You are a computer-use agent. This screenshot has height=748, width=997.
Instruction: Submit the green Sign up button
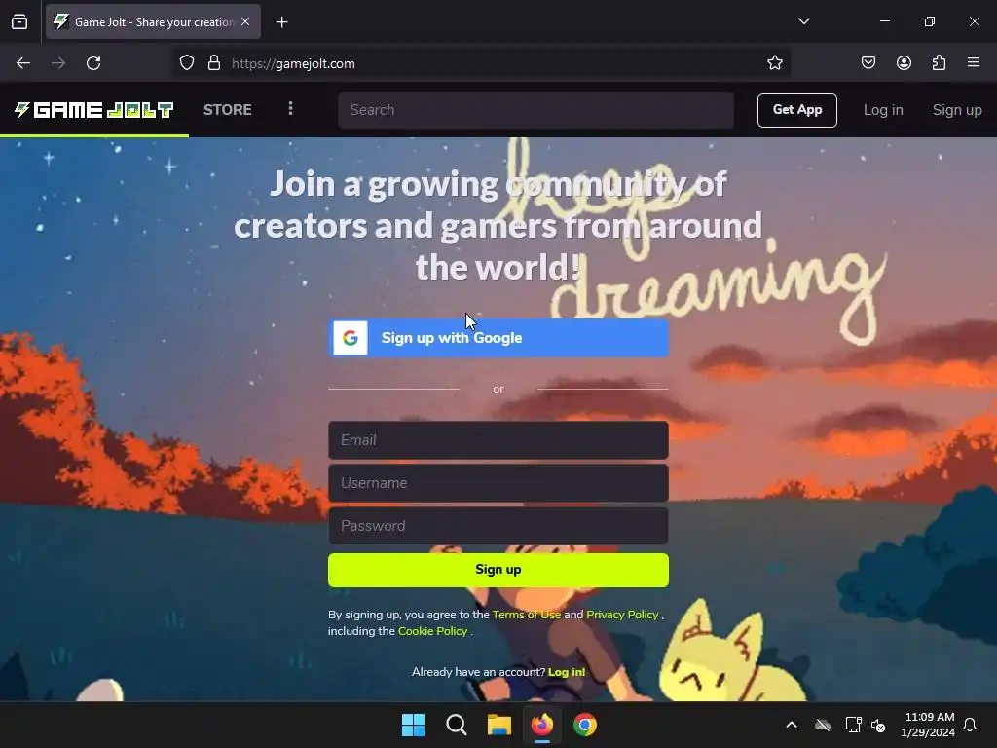click(498, 570)
